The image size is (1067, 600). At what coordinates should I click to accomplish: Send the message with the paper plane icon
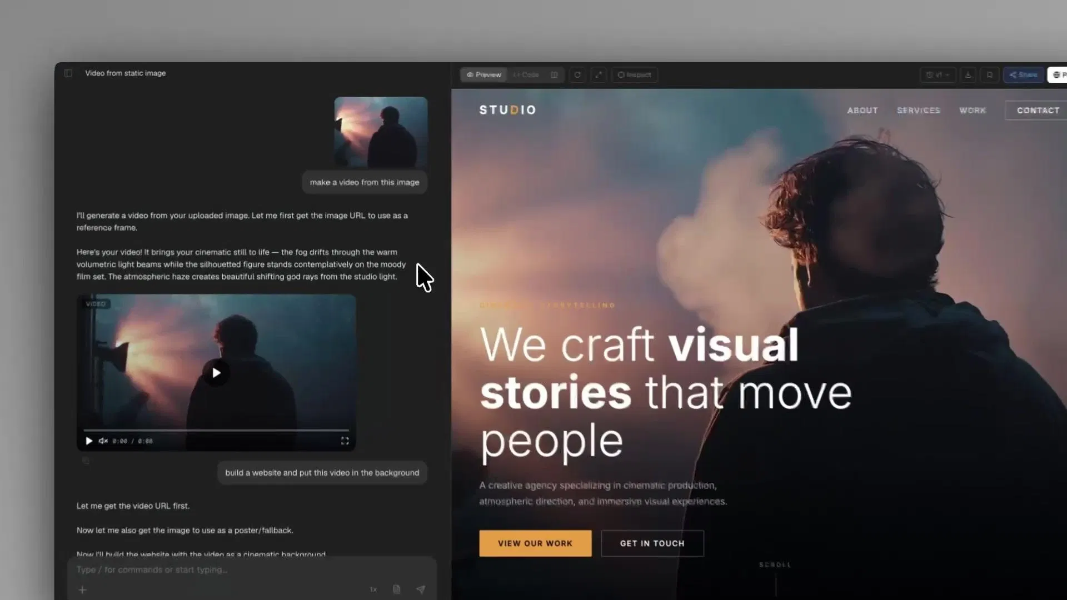point(421,589)
